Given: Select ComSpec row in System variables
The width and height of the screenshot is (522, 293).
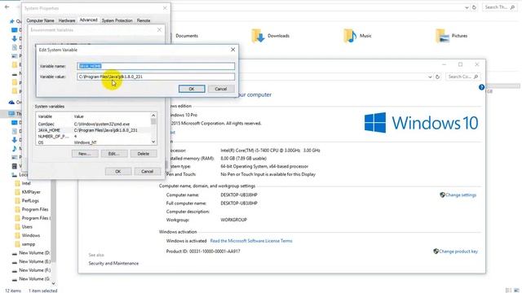Looking at the screenshot, I should tap(93, 124).
